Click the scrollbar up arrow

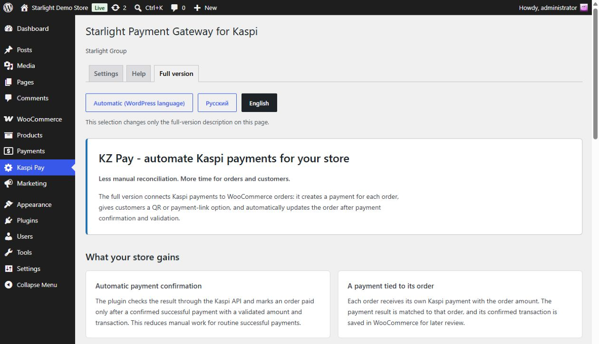[595, 4]
